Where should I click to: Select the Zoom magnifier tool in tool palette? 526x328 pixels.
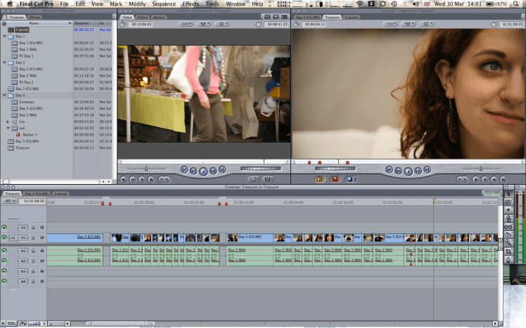coord(508,243)
